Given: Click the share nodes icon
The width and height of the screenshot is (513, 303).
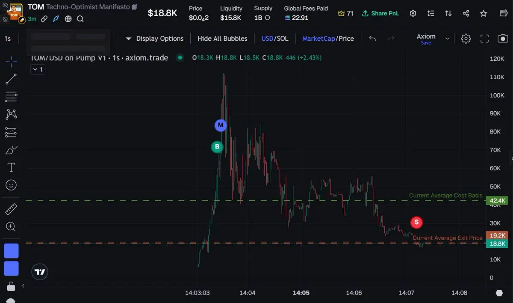Looking at the screenshot, I should (x=466, y=13).
